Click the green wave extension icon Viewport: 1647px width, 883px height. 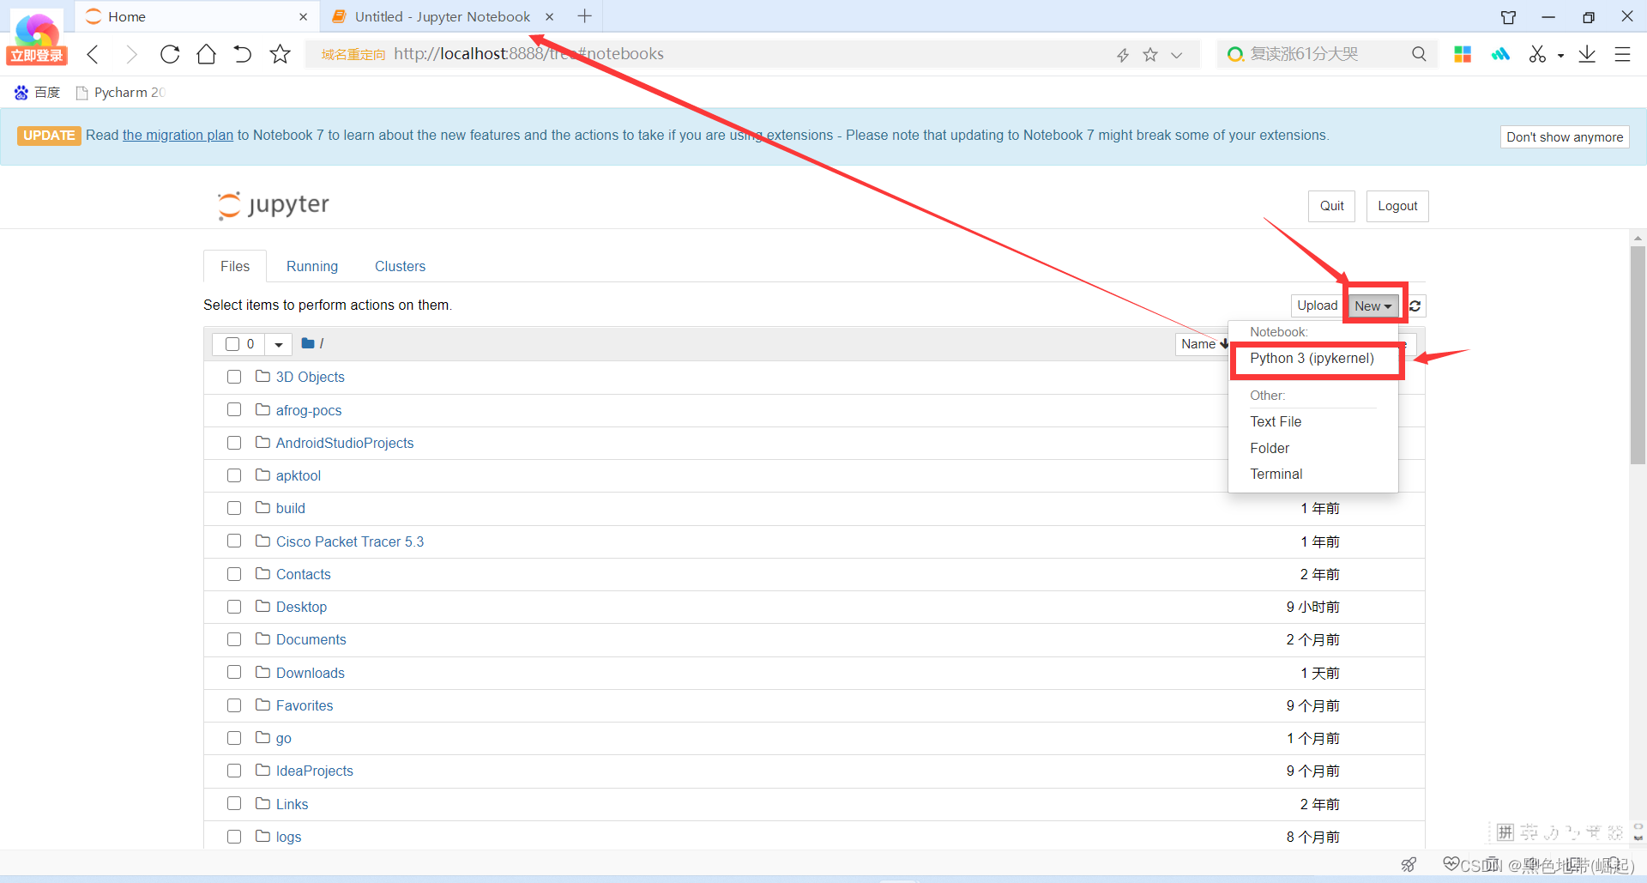click(1500, 54)
